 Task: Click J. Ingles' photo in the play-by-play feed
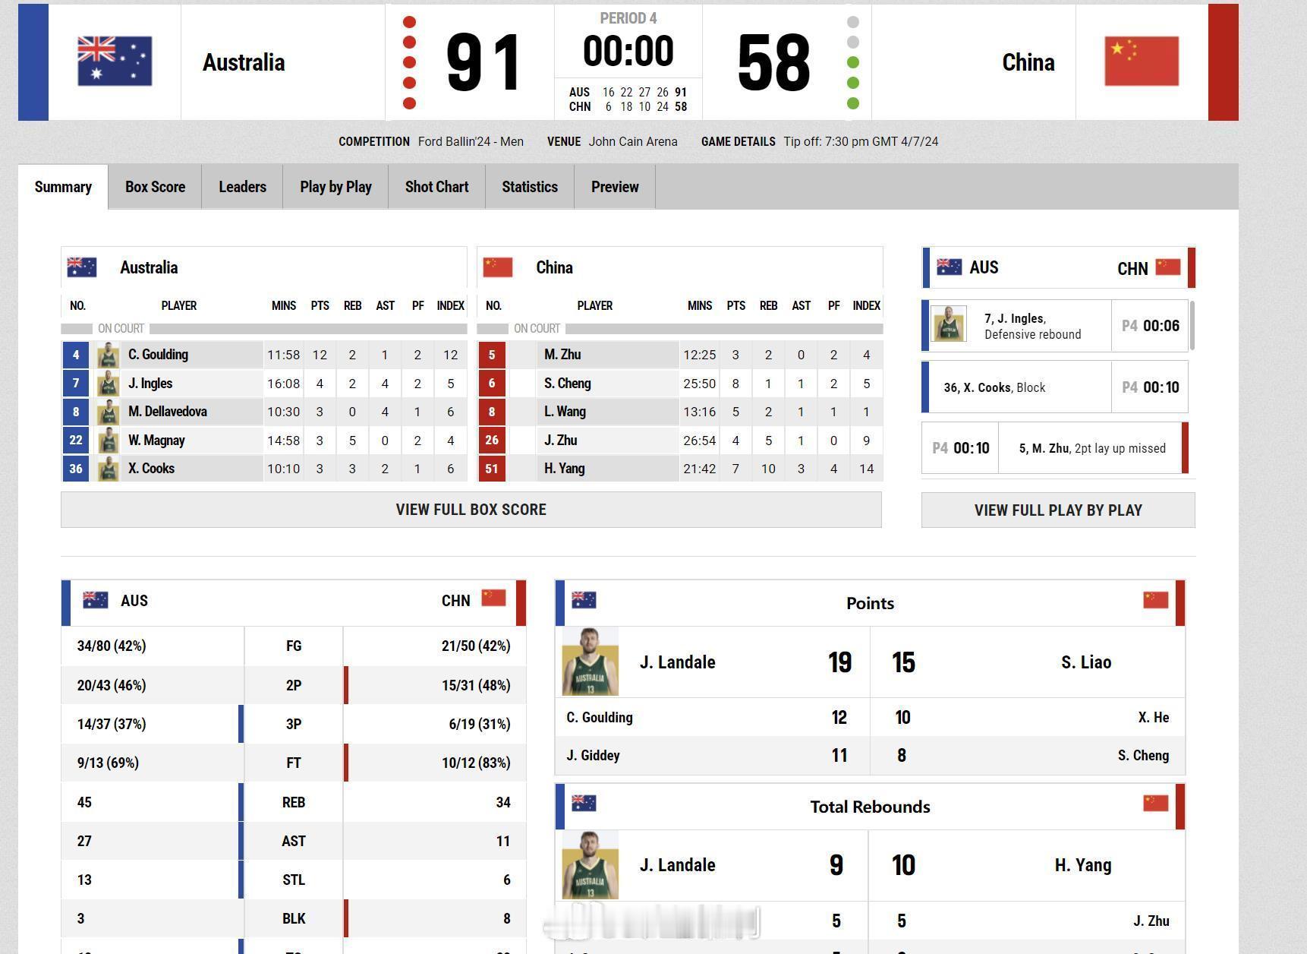coord(949,324)
